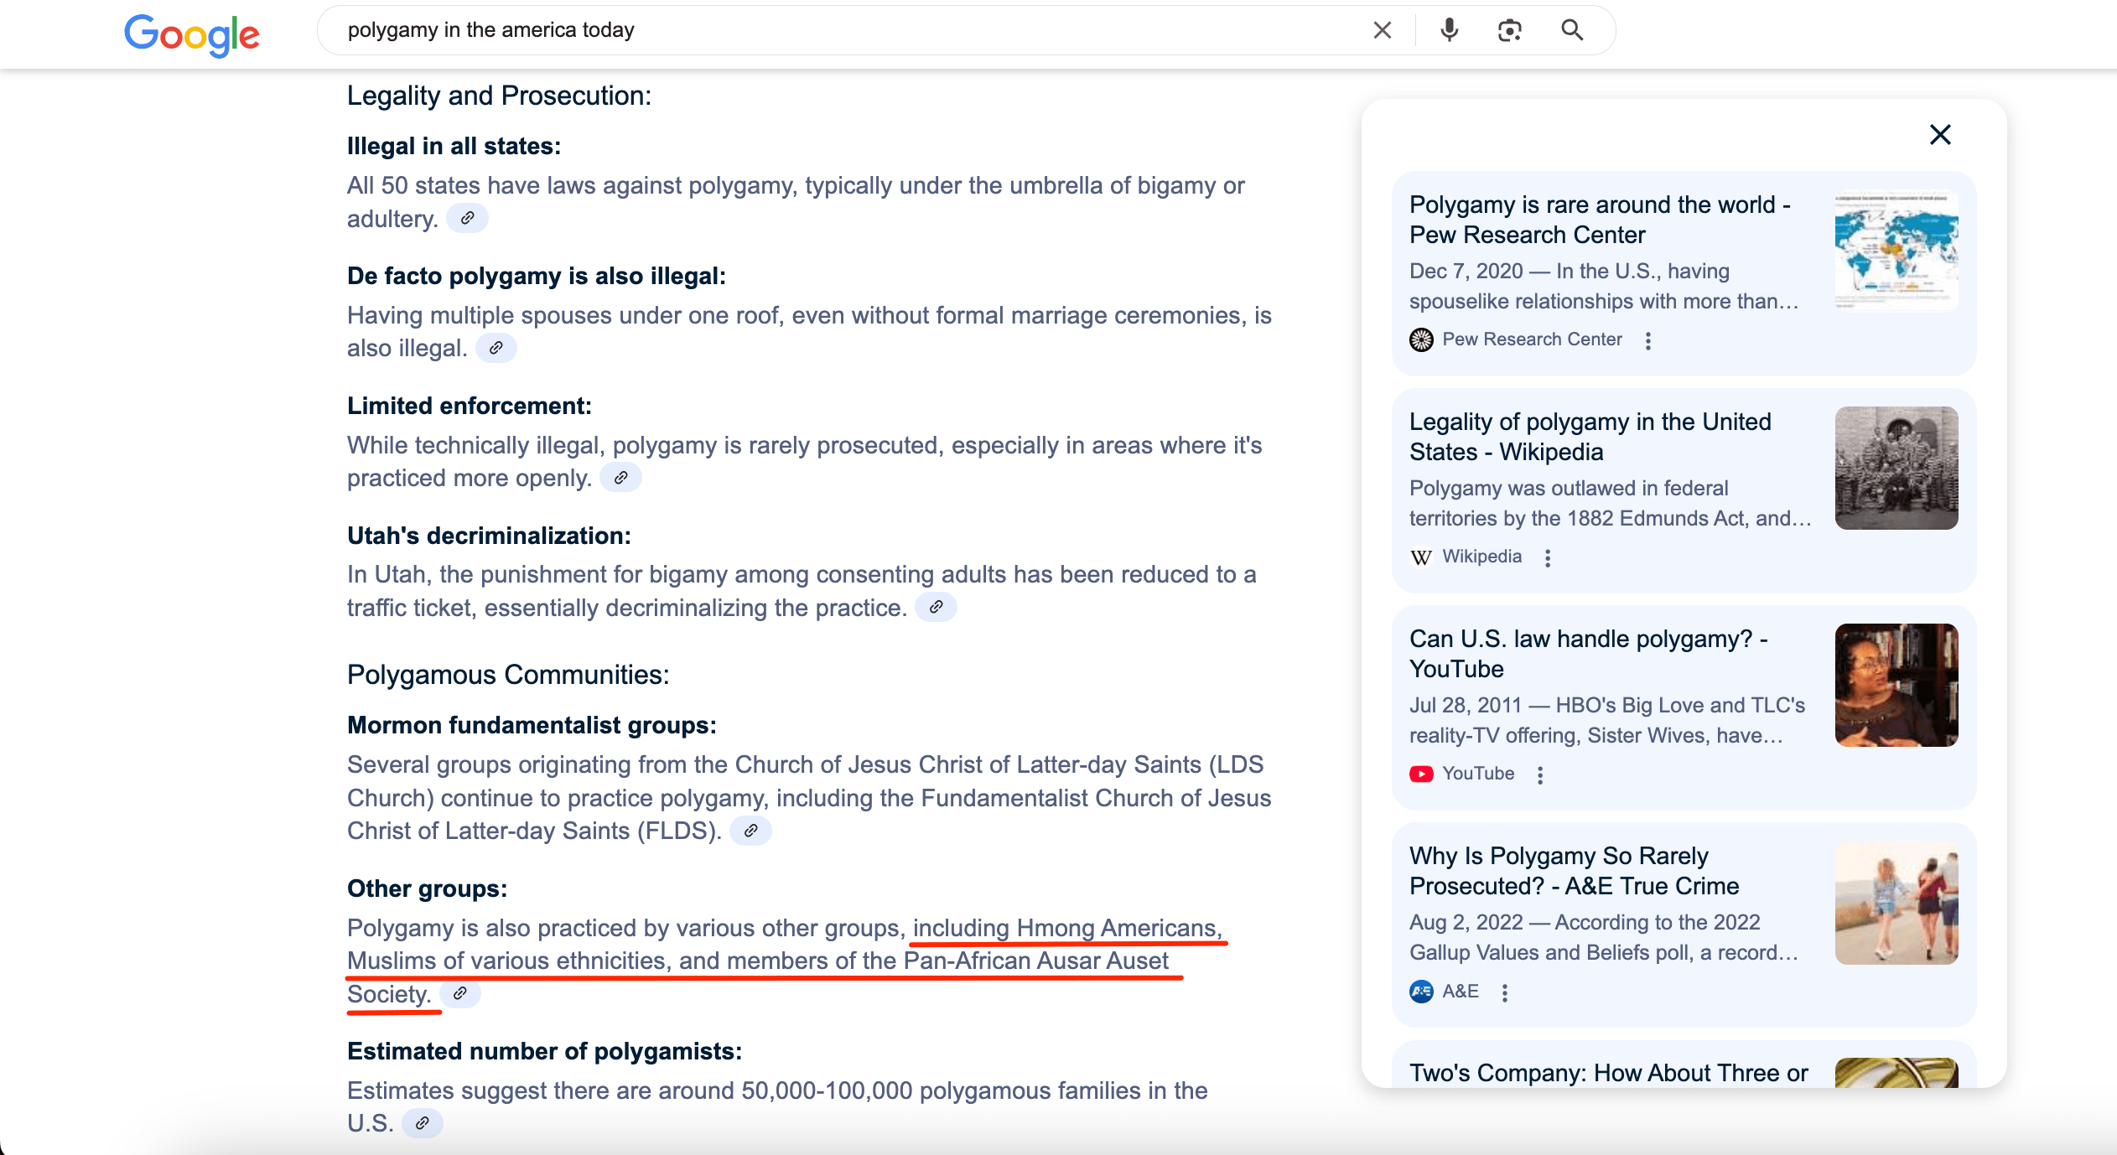Screen dimensions: 2117x1155
Task: Open more options for YouTube result
Action: [x=1540, y=774]
